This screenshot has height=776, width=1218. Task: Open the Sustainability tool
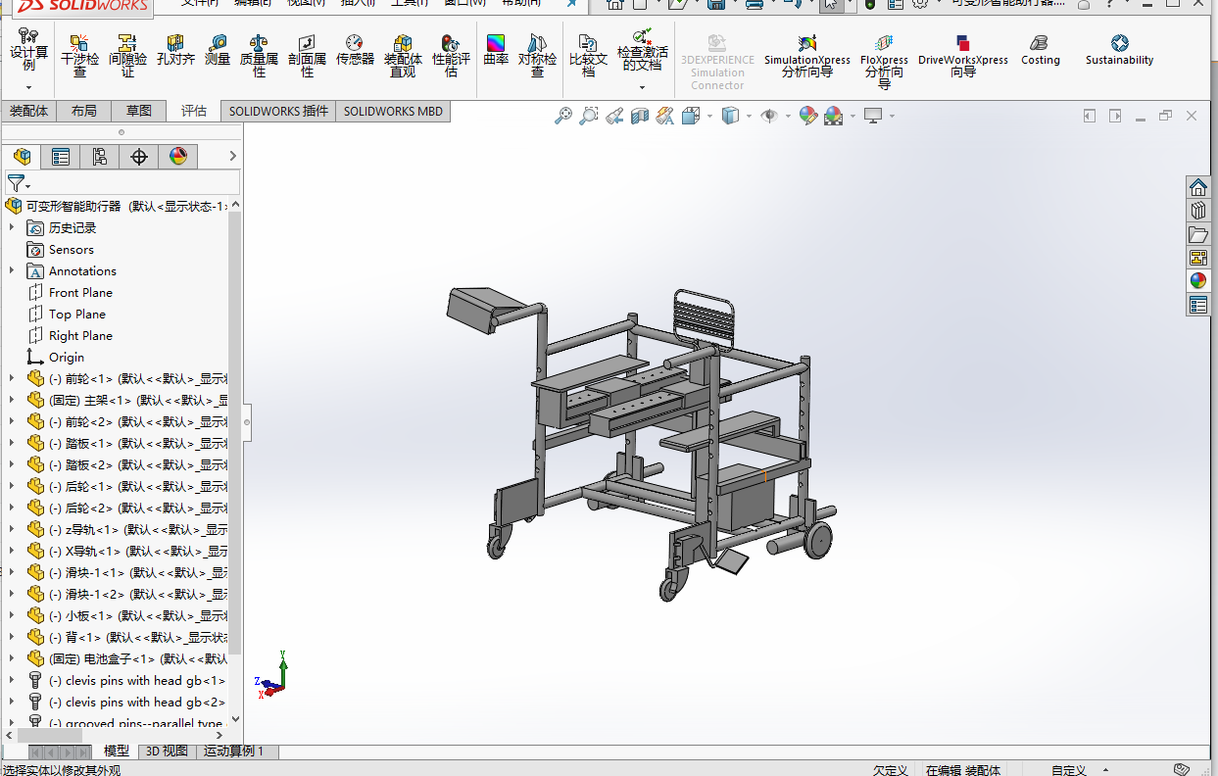(x=1119, y=51)
